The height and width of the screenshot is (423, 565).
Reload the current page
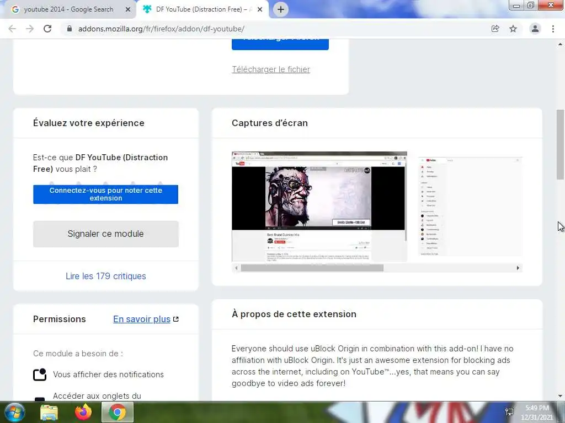47,29
